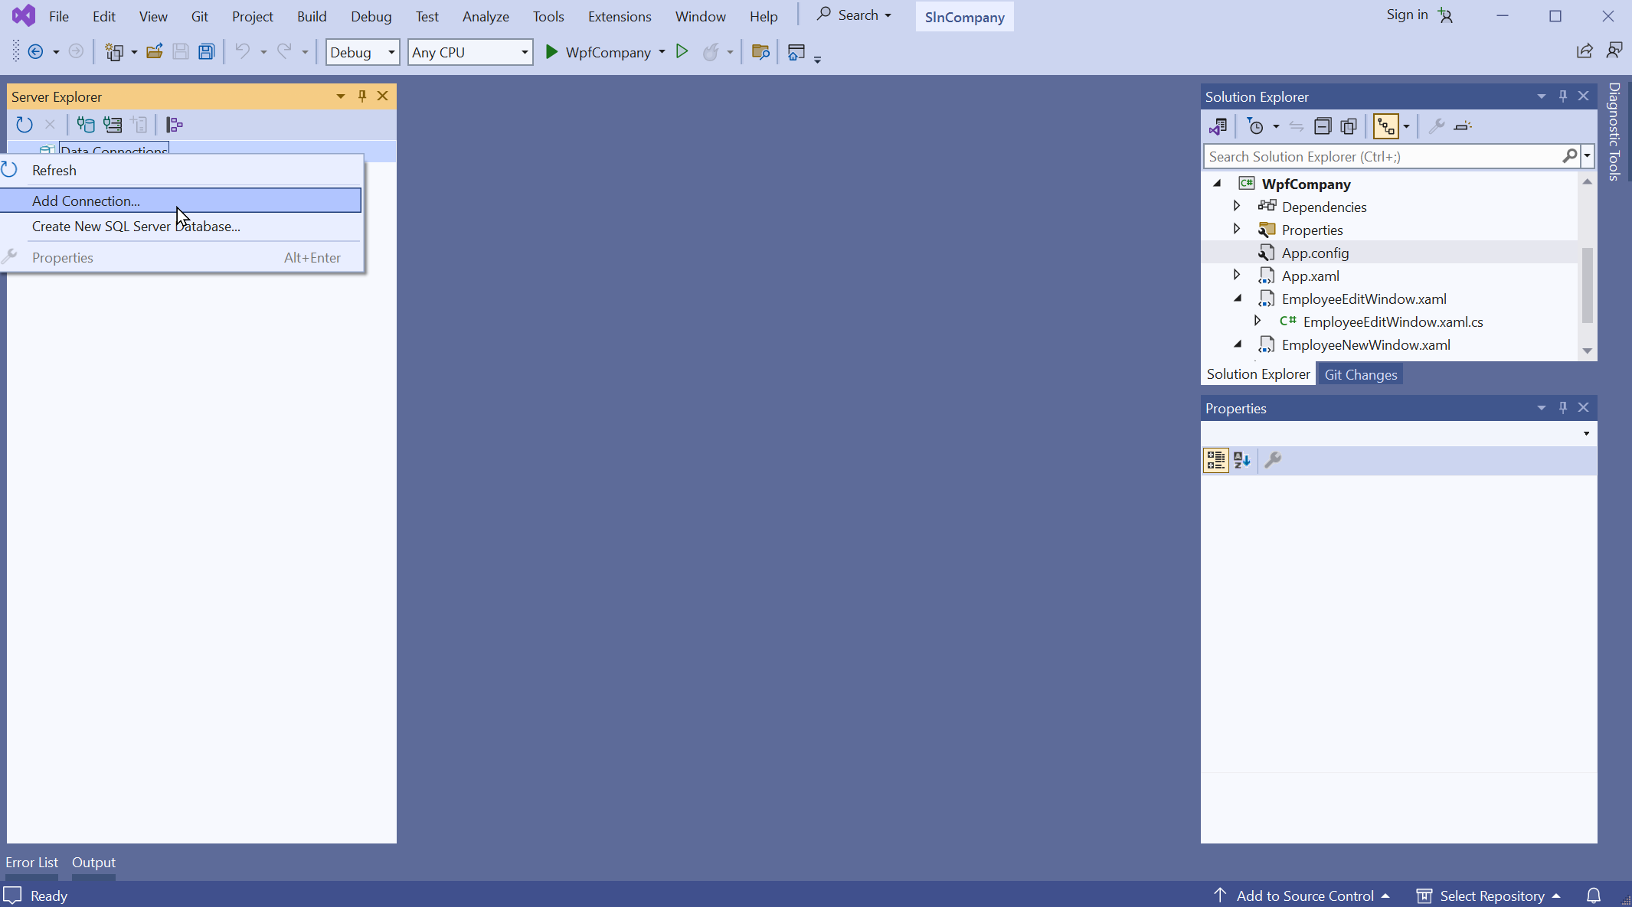This screenshot has width=1632, height=907.
Task: Expand the Dependencies tree node
Action: point(1237,206)
